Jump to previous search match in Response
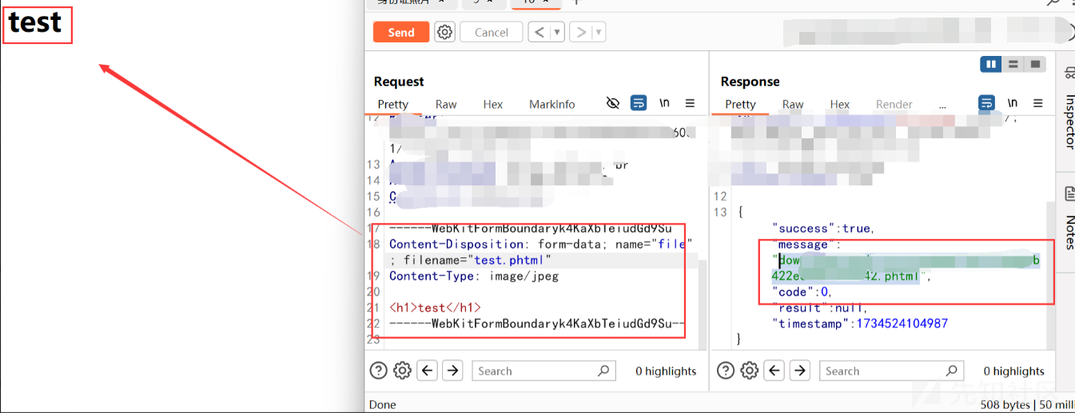 (774, 371)
